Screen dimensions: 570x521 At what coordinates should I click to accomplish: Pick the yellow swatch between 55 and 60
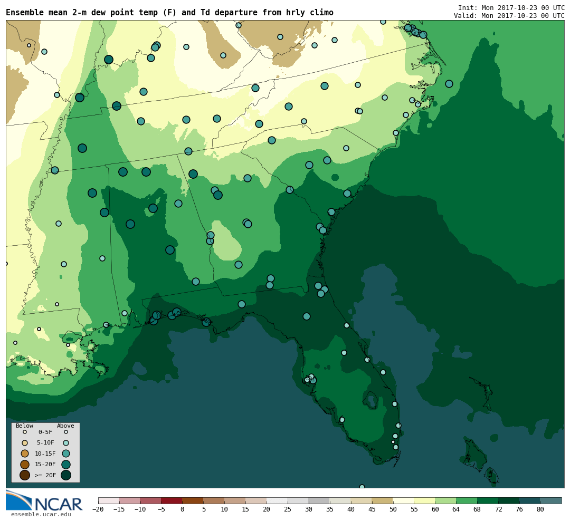425,500
